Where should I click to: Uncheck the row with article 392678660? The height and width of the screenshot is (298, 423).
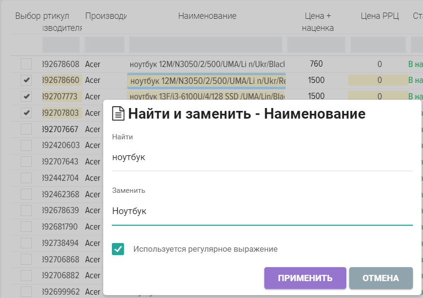click(x=26, y=80)
